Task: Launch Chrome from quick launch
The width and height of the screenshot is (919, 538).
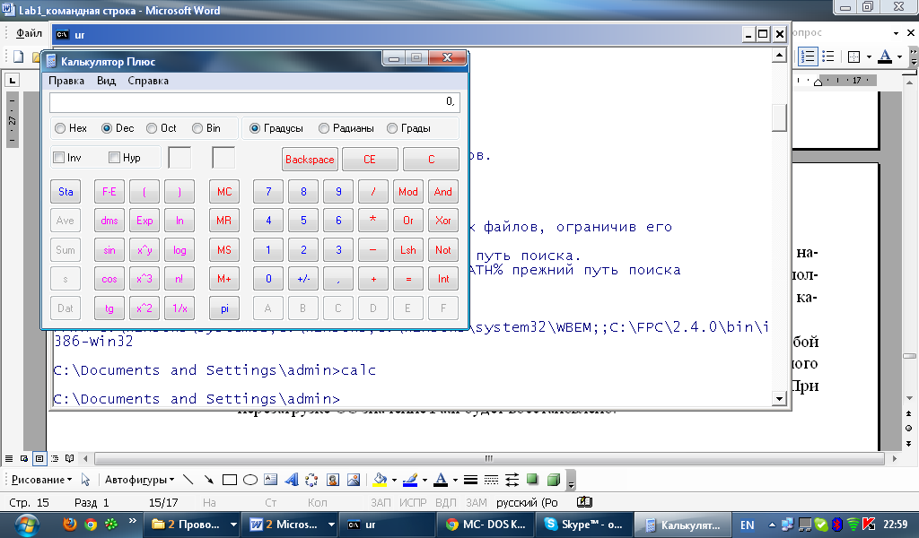Action: click(x=91, y=524)
